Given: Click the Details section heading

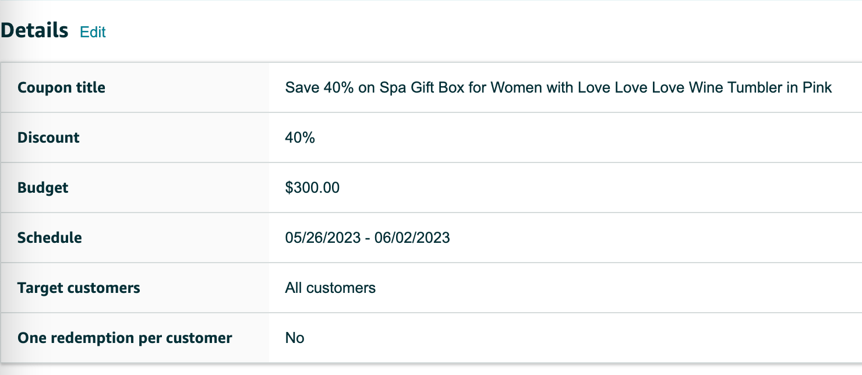Looking at the screenshot, I should 34,31.
